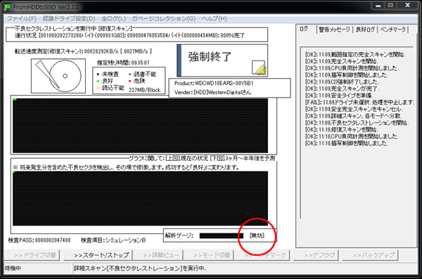Minimize the FromHDDtoSSD window

[378, 6]
